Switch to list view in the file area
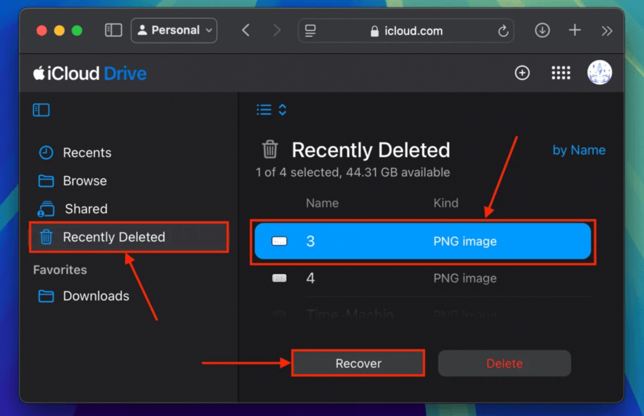 click(263, 109)
